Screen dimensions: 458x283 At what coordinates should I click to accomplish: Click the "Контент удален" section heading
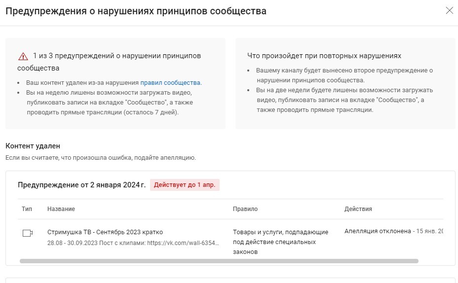coord(33,146)
